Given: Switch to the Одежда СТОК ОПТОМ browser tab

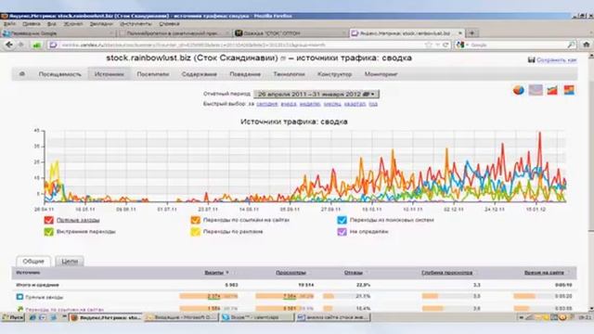Looking at the screenshot, I should coord(290,33).
